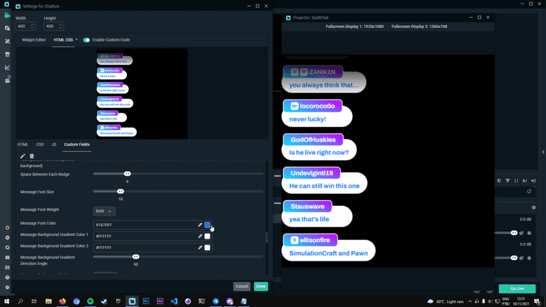Image resolution: width=546 pixels, height=307 pixels.
Task: Open the Layout Editor icon in sidebar
Action: tap(7, 28)
